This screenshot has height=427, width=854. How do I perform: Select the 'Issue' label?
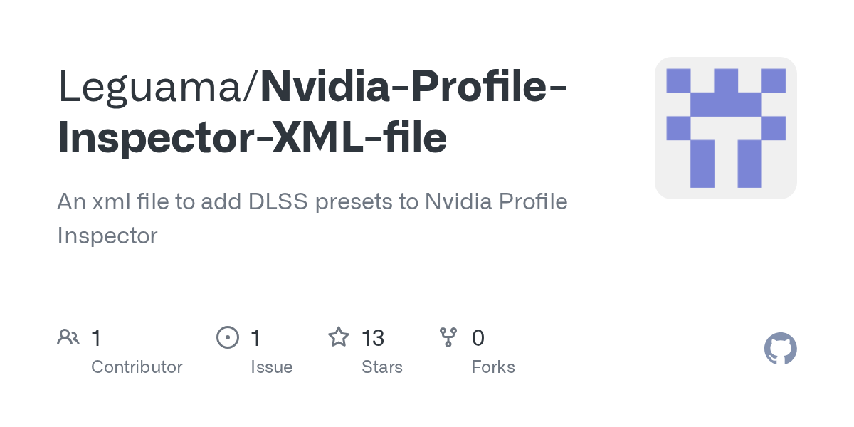coord(271,367)
